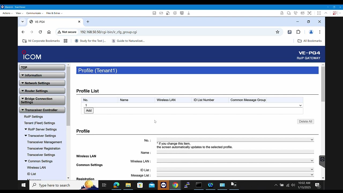This screenshot has height=193, width=343.
Task: Open the RoIP Settings page
Action: pyautogui.click(x=33, y=117)
